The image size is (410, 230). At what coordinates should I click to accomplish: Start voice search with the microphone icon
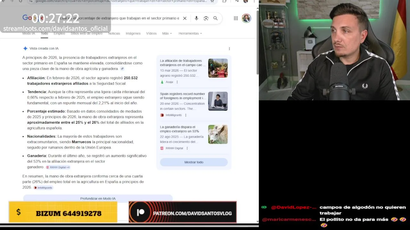tap(196, 18)
